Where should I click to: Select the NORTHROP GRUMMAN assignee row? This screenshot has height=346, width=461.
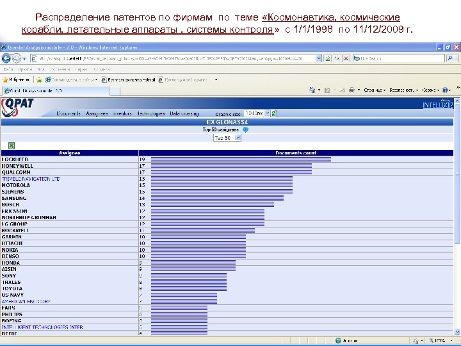pyautogui.click(x=227, y=217)
